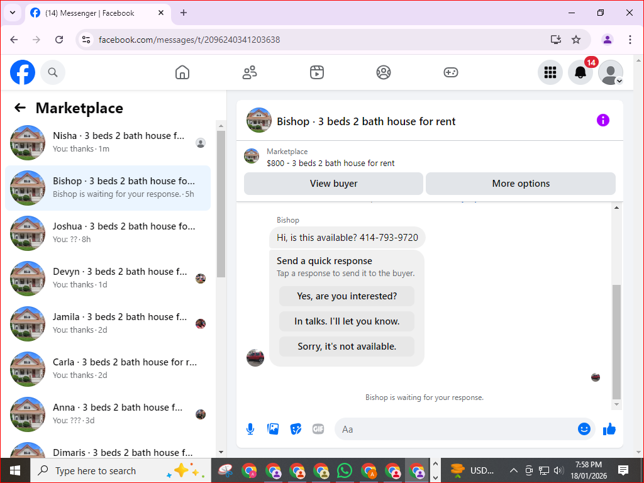Open Chrome profile avatar
Screen dimensions: 644x483
click(x=608, y=40)
